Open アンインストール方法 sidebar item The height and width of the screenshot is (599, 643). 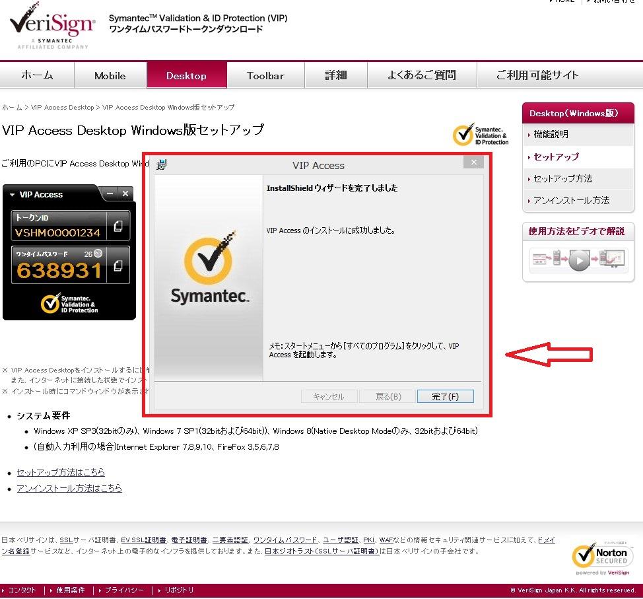[578, 200]
